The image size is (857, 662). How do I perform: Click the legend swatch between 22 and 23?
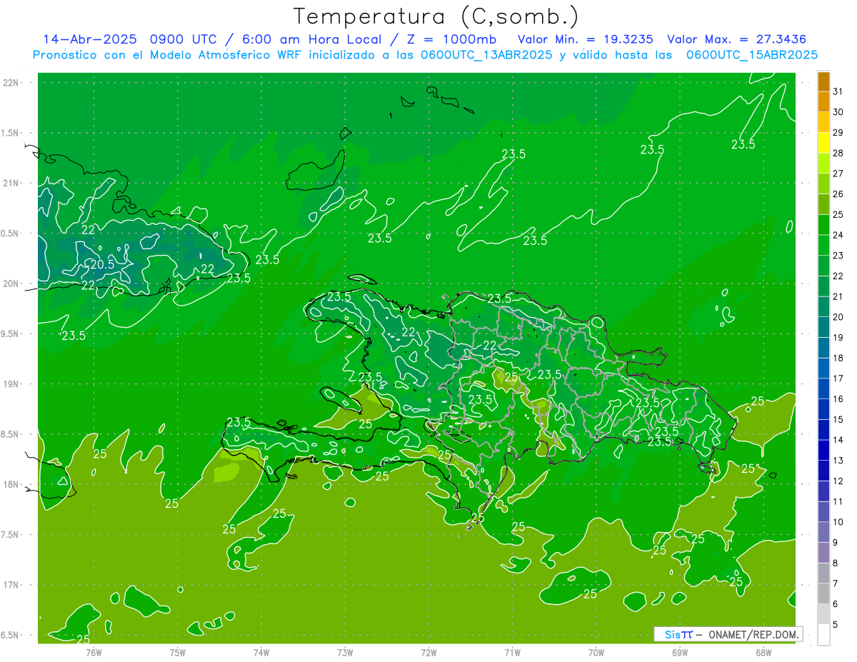(x=824, y=266)
